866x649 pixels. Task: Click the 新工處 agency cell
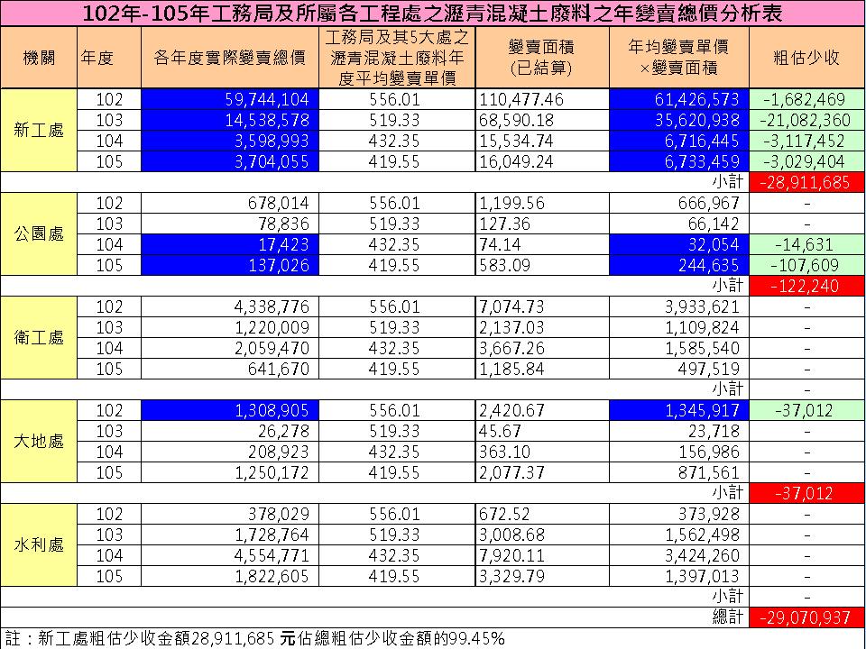[39, 130]
